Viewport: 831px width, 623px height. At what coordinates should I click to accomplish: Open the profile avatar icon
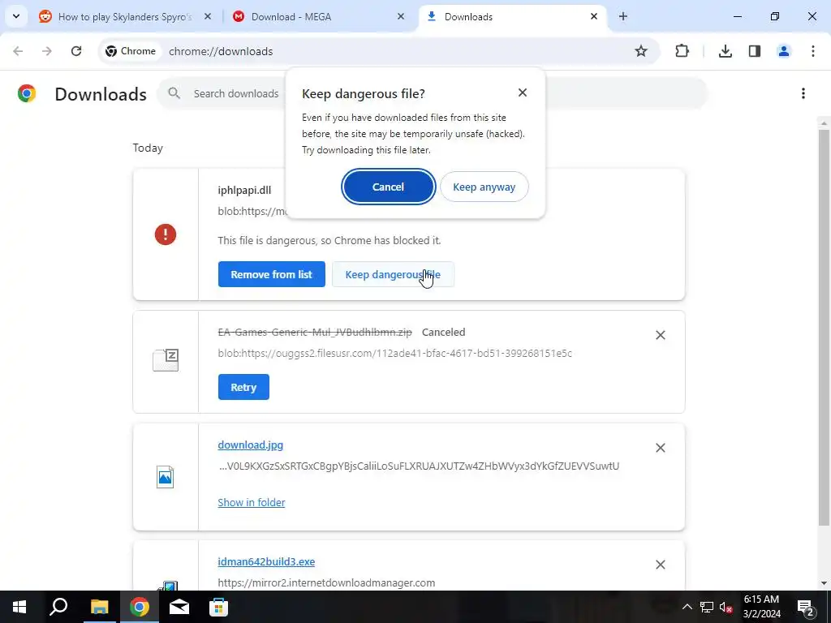pos(784,51)
